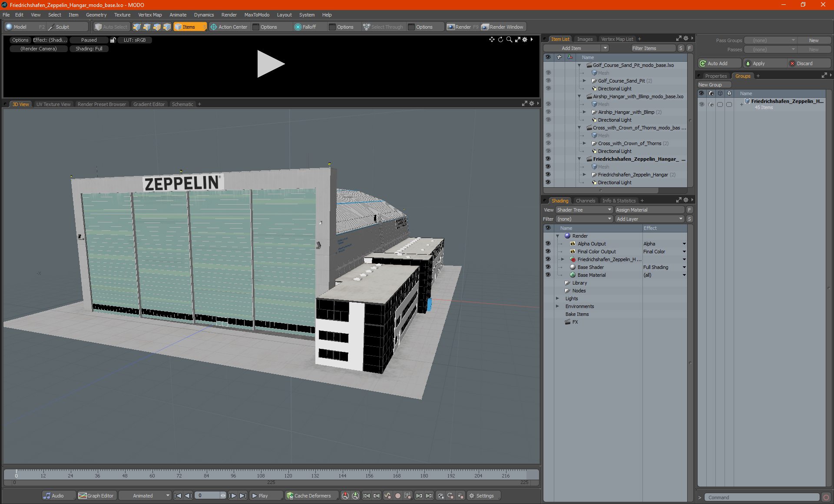Image resolution: width=834 pixels, height=504 pixels.
Task: Toggle visibility of Cross_with_Crown_of_Thorns item
Action: click(x=548, y=143)
